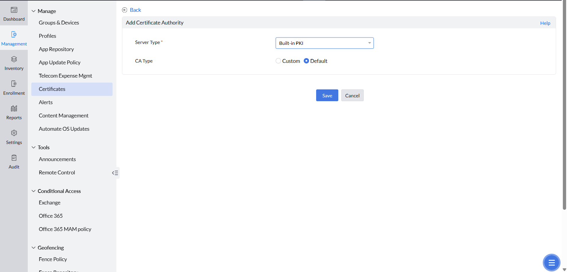Collapse the Conditional Access section

click(33, 191)
